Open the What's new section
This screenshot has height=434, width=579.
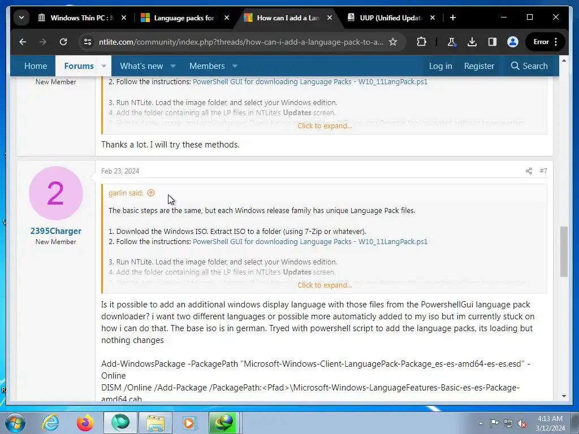coord(141,66)
